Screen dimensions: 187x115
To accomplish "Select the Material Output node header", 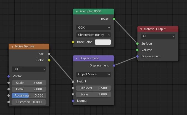I will click(x=158, y=29).
